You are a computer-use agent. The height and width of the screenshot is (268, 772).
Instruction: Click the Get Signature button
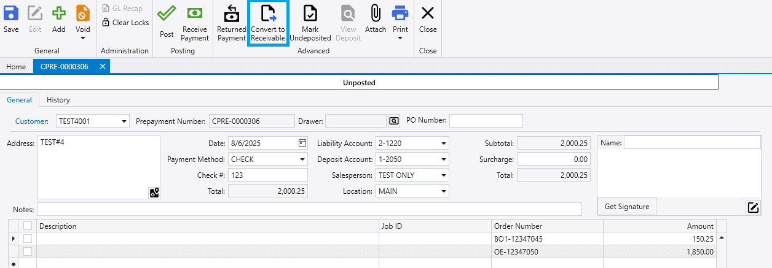(x=627, y=207)
